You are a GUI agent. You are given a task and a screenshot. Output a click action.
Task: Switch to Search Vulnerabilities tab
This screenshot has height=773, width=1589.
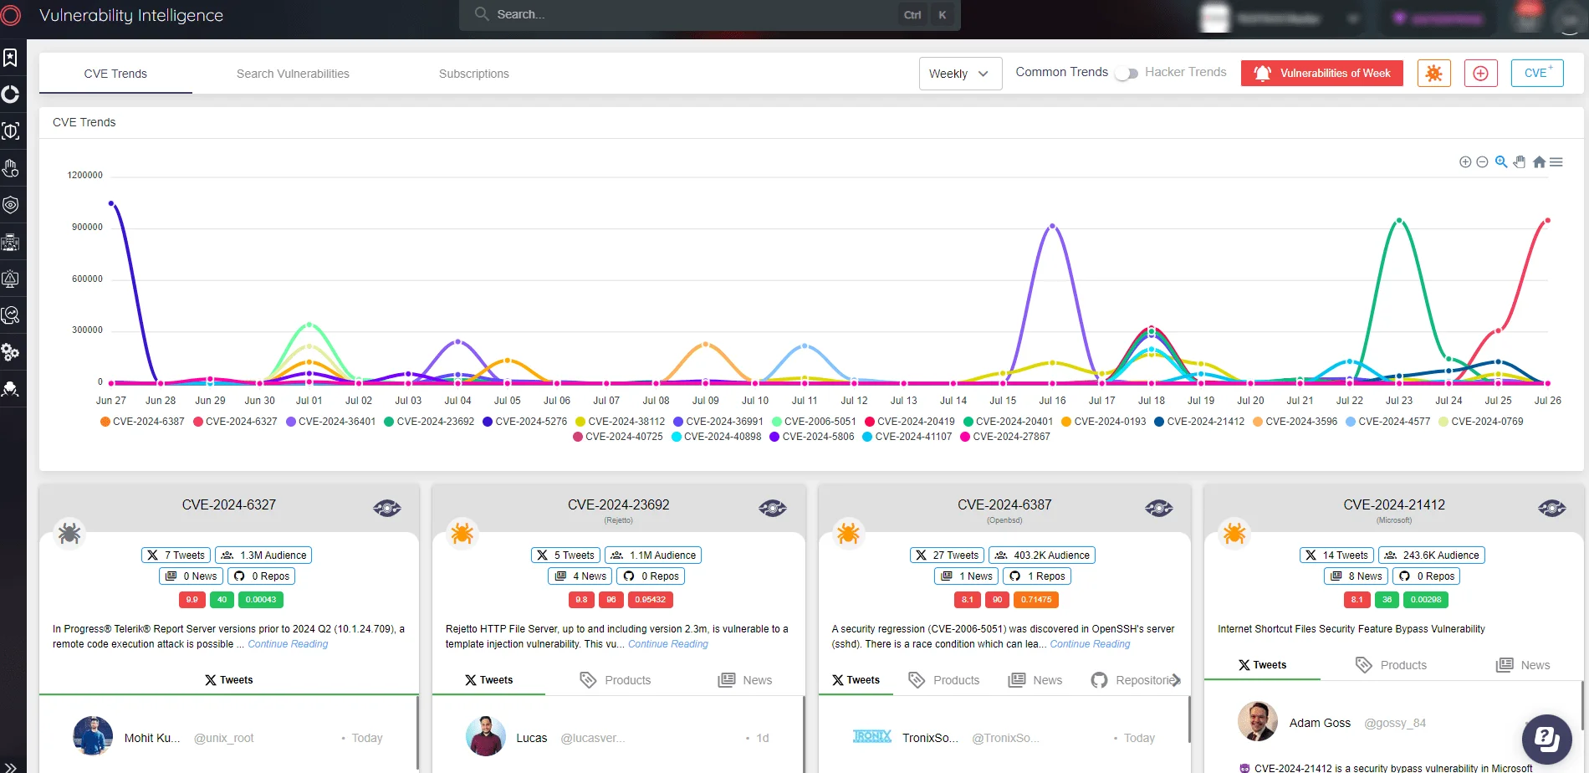[x=293, y=74]
